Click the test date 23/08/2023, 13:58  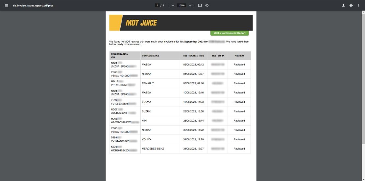click(193, 111)
